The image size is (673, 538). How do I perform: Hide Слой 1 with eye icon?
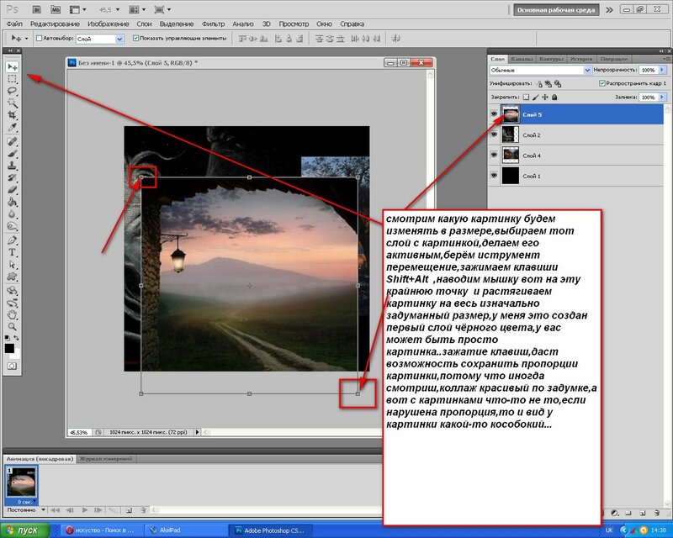(494, 176)
